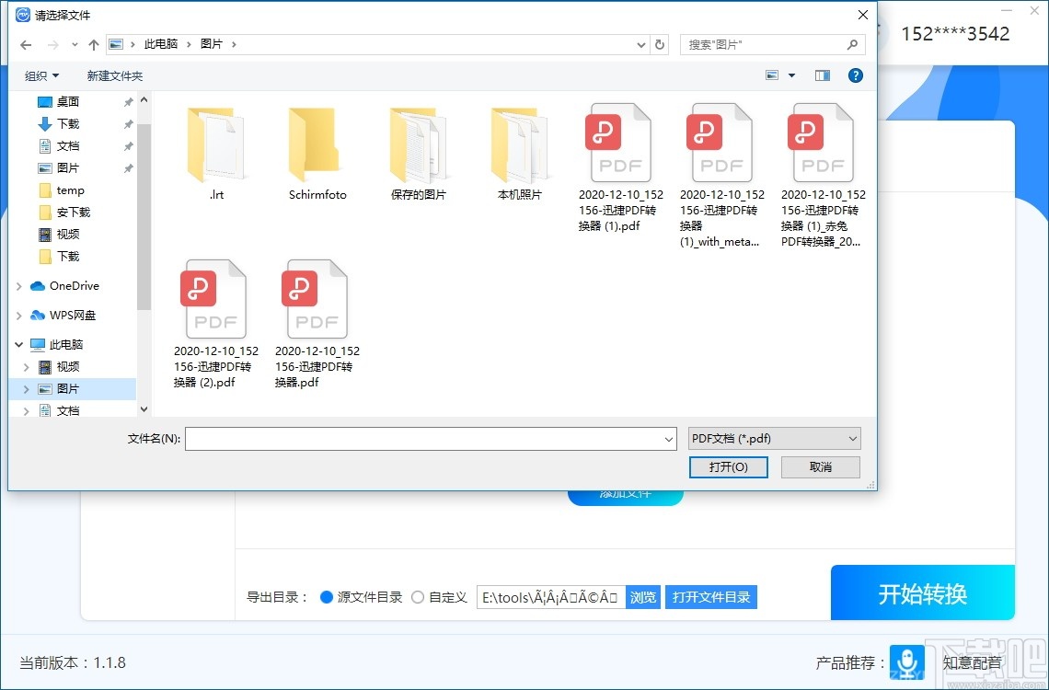Click the search magnifier in 搜索"图片" box
This screenshot has width=1049, height=690.
[x=852, y=43]
